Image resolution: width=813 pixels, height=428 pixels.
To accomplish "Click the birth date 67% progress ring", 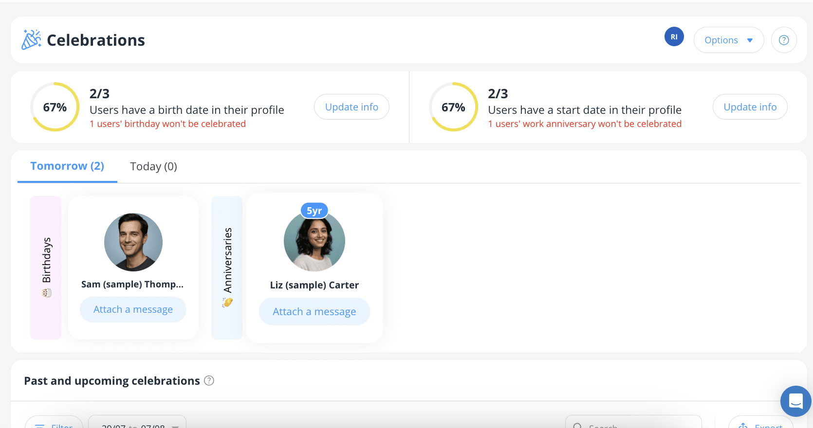I will click(55, 107).
